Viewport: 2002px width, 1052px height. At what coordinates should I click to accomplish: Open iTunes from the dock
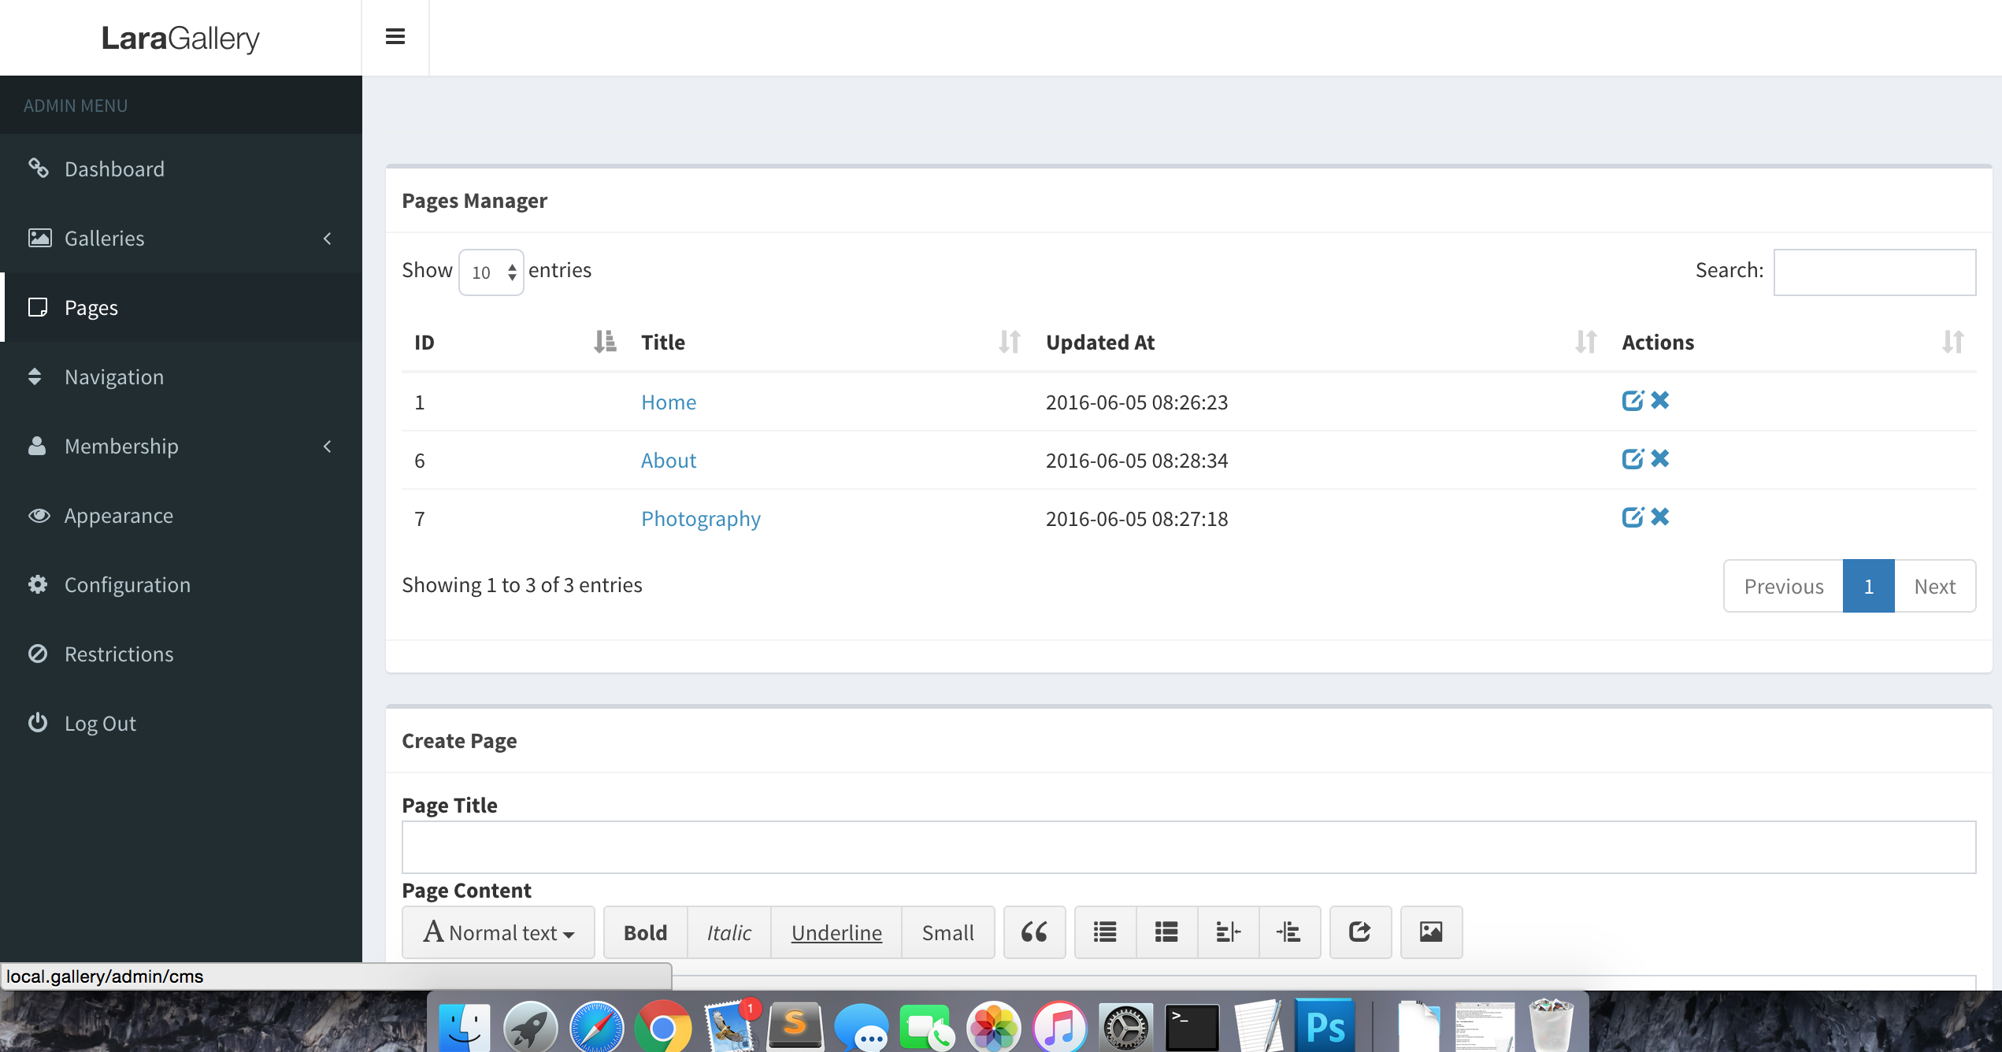click(x=1059, y=1027)
